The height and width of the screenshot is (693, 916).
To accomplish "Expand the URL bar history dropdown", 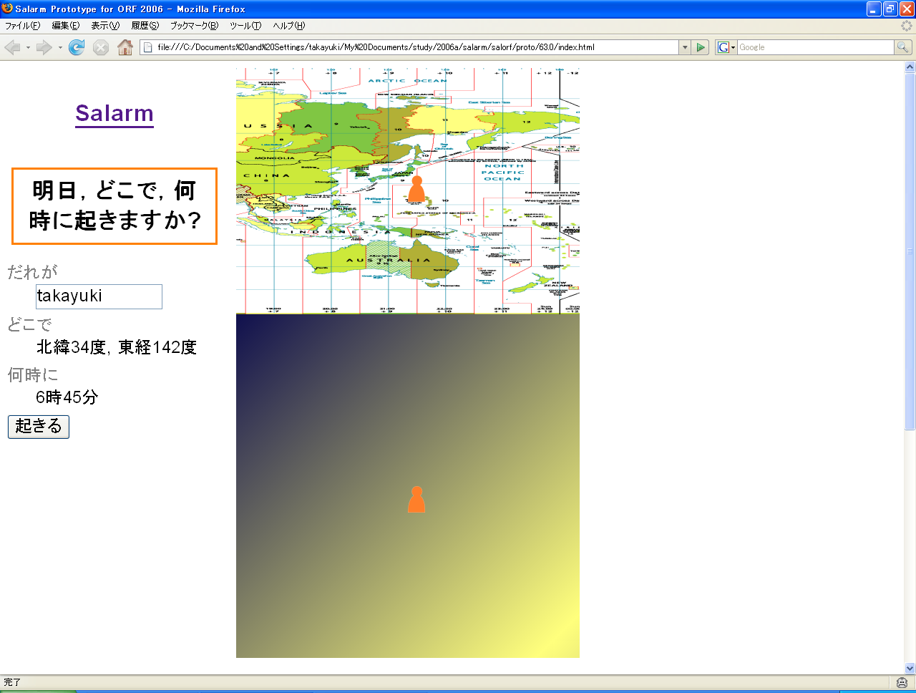I will [x=685, y=47].
